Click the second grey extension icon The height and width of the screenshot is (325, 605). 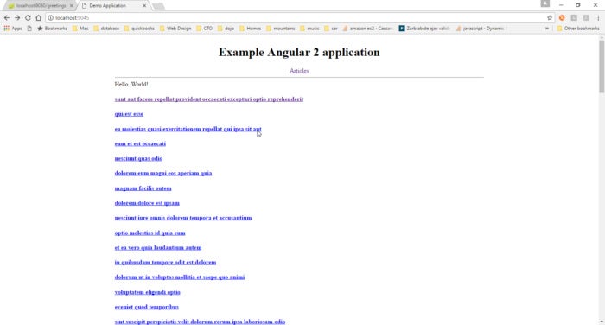coord(586,18)
